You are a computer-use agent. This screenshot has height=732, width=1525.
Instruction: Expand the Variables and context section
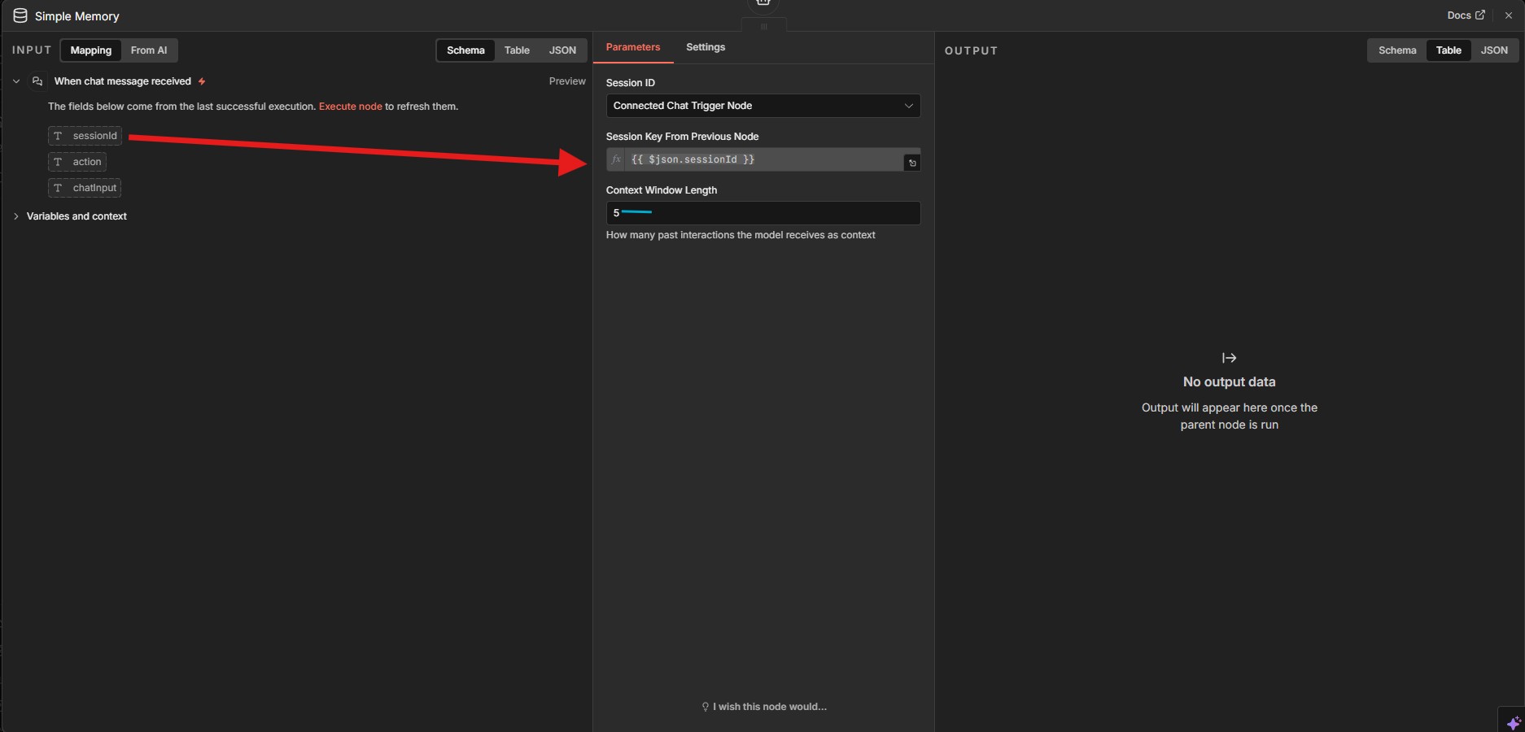pos(16,216)
